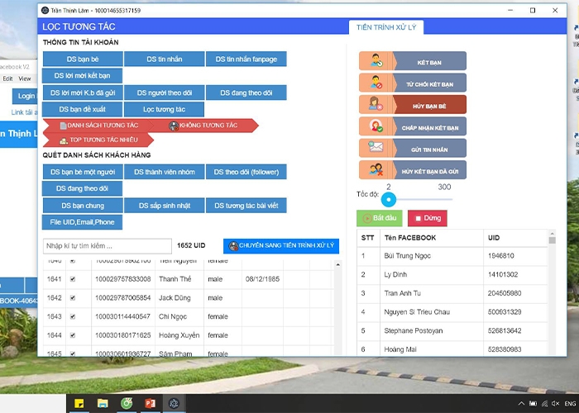Image resolution: width=579 pixels, height=413 pixels.
Task: Click the Gửi tin nhắn action button
Action: pos(413,148)
